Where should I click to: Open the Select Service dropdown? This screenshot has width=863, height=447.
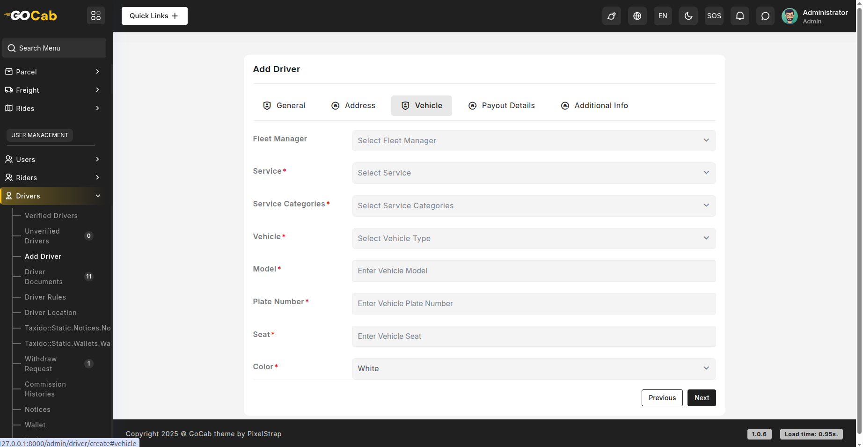point(534,173)
